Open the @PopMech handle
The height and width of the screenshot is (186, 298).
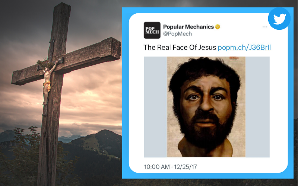pyautogui.click(x=178, y=34)
